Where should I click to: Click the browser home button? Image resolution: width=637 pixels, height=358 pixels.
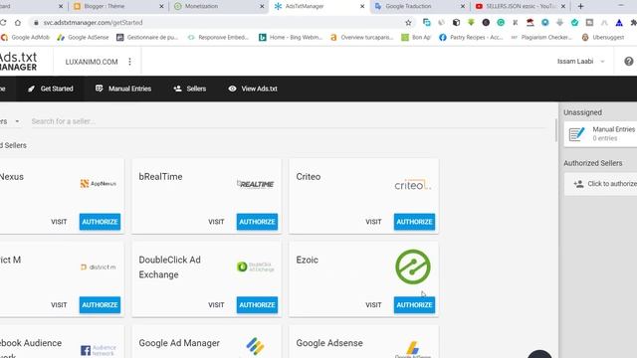click(18, 23)
